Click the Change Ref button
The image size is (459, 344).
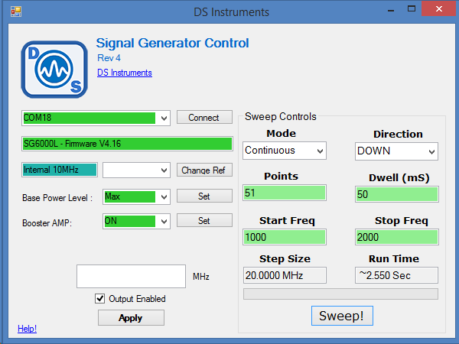coord(204,170)
